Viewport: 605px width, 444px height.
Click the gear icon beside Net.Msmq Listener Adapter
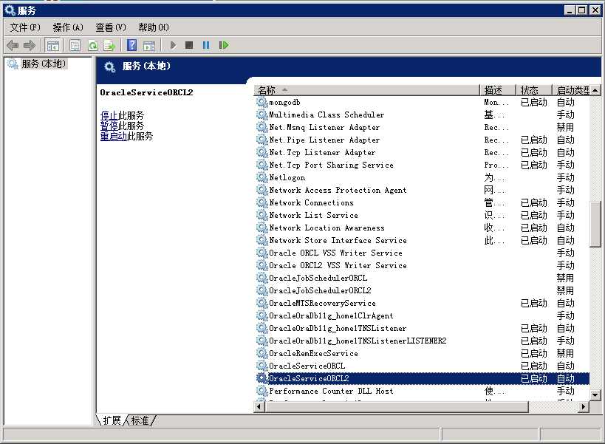tap(262, 127)
